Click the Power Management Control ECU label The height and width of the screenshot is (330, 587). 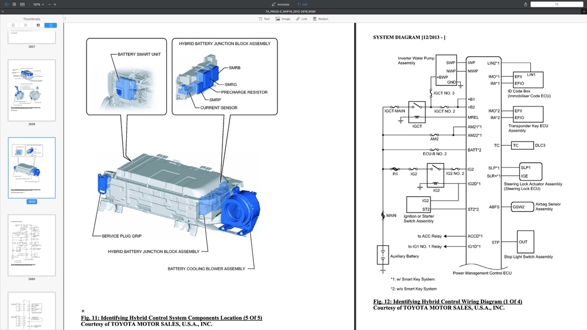(482, 273)
